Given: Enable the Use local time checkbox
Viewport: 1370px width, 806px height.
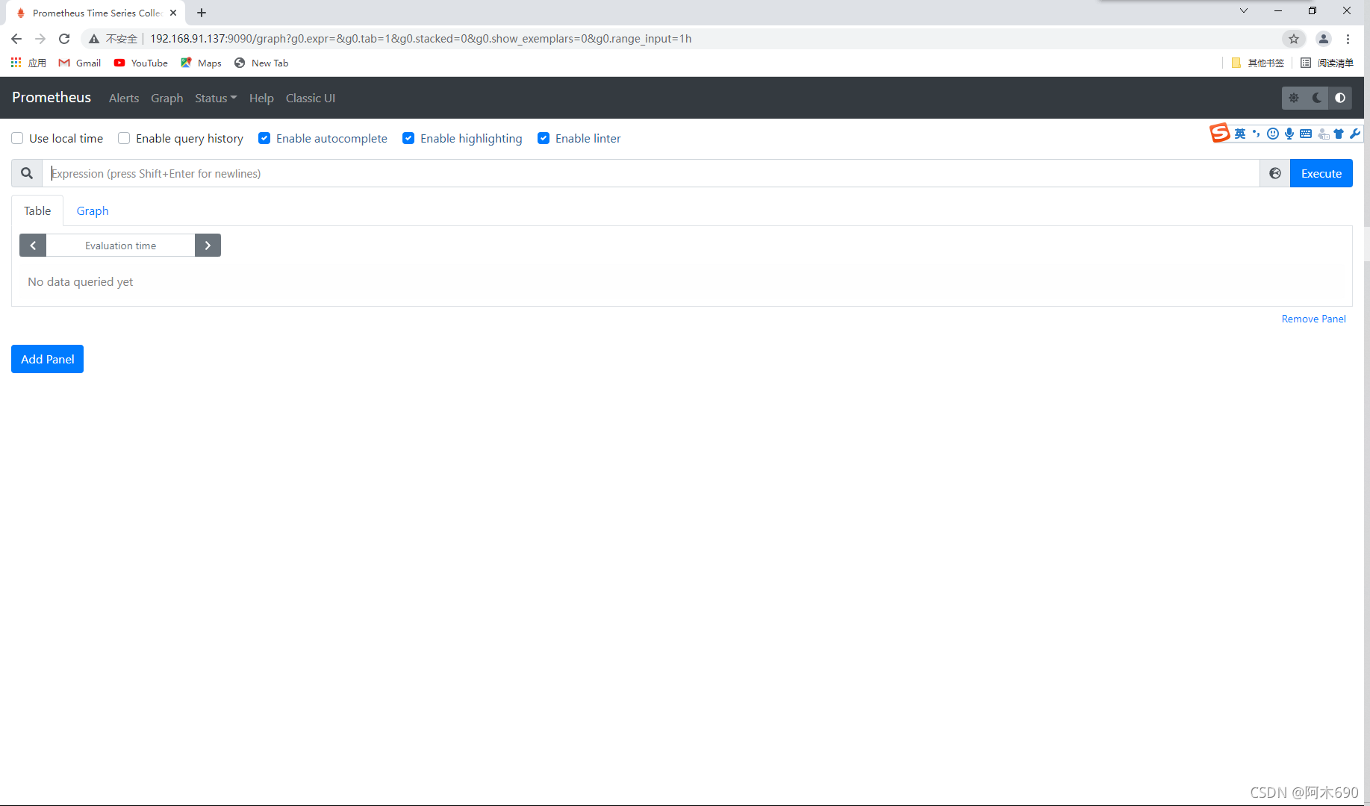Looking at the screenshot, I should pos(17,138).
